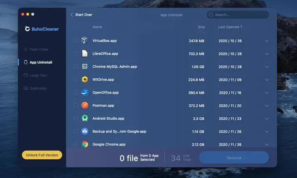Click the 0 file selected counter

[x=139, y=158]
